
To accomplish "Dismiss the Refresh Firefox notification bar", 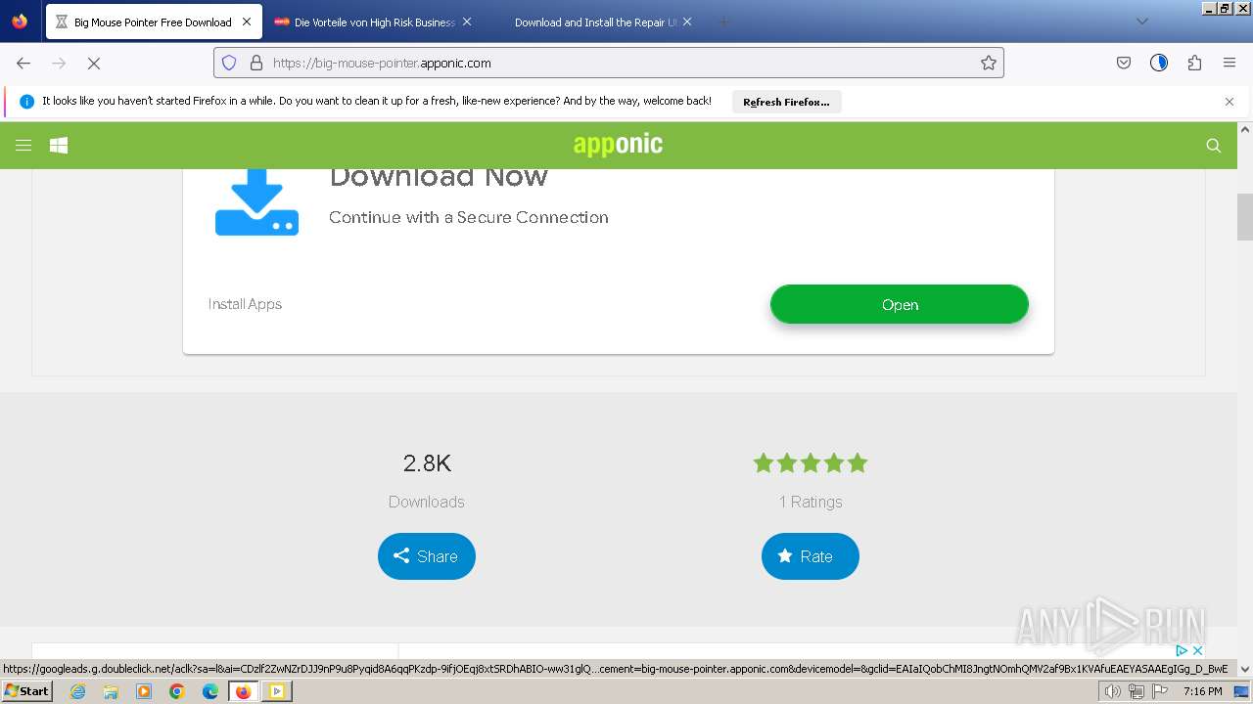I will 1230,102.
